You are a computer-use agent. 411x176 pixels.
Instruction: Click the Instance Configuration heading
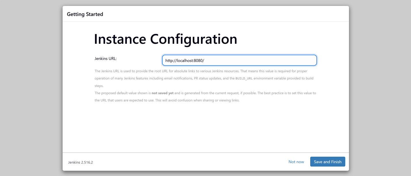point(165,39)
